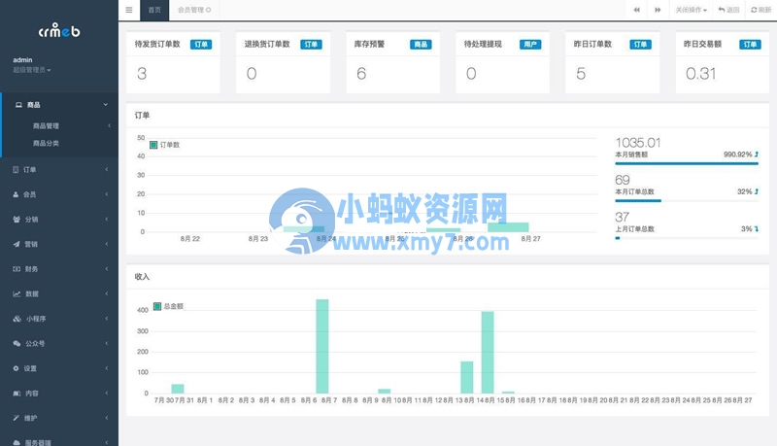Click the 昨日订单数 value 5
This screenshot has width=777, height=446.
581,74
